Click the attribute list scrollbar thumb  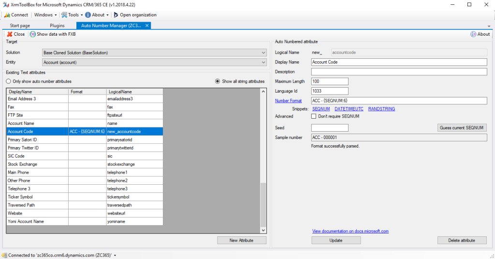pos(263,205)
